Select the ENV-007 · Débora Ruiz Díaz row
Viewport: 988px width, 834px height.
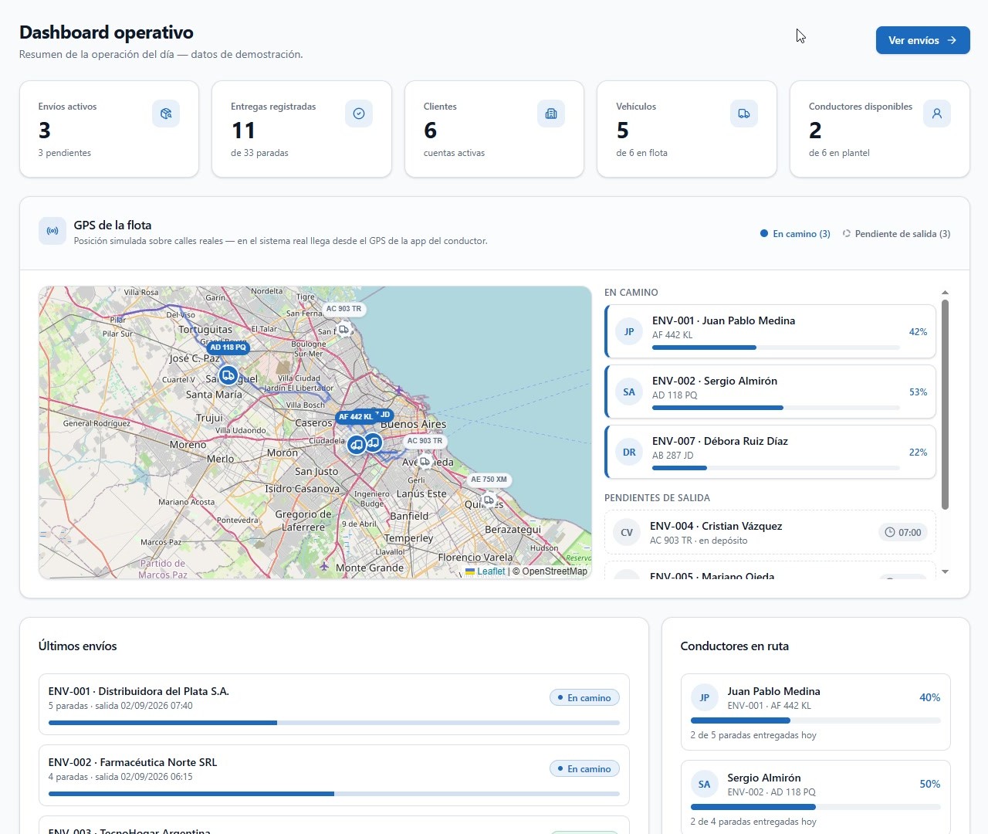pyautogui.click(x=770, y=453)
